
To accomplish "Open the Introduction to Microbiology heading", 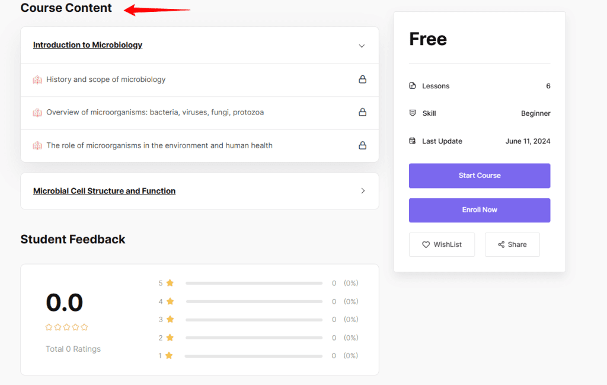I will point(88,45).
